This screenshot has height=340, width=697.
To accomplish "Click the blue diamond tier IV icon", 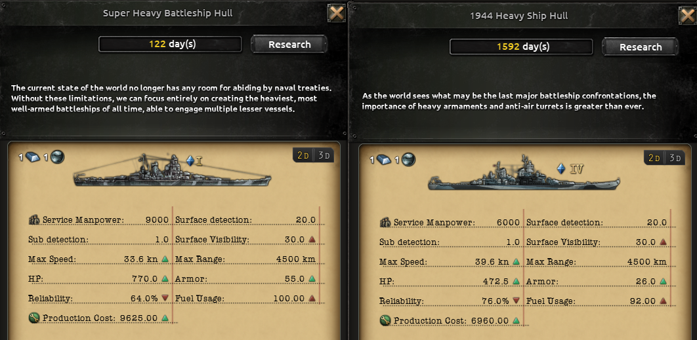I will tap(561, 169).
